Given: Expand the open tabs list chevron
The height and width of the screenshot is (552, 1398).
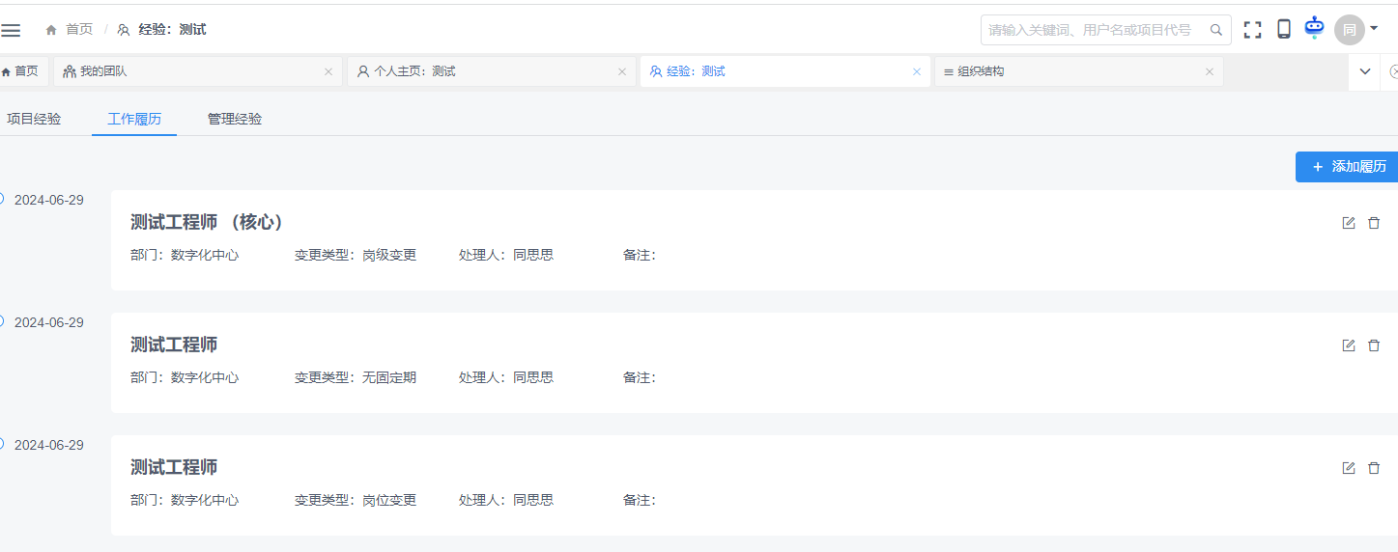Looking at the screenshot, I should pyautogui.click(x=1365, y=71).
